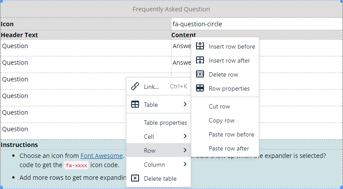Expand the Cell submenu arrow
Viewport: 343px width, 189px height.
click(x=185, y=136)
